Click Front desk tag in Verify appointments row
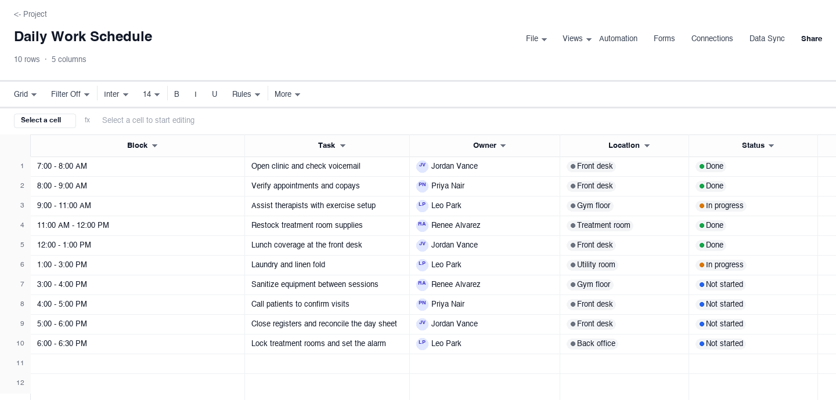The width and height of the screenshot is (836, 400). point(592,186)
